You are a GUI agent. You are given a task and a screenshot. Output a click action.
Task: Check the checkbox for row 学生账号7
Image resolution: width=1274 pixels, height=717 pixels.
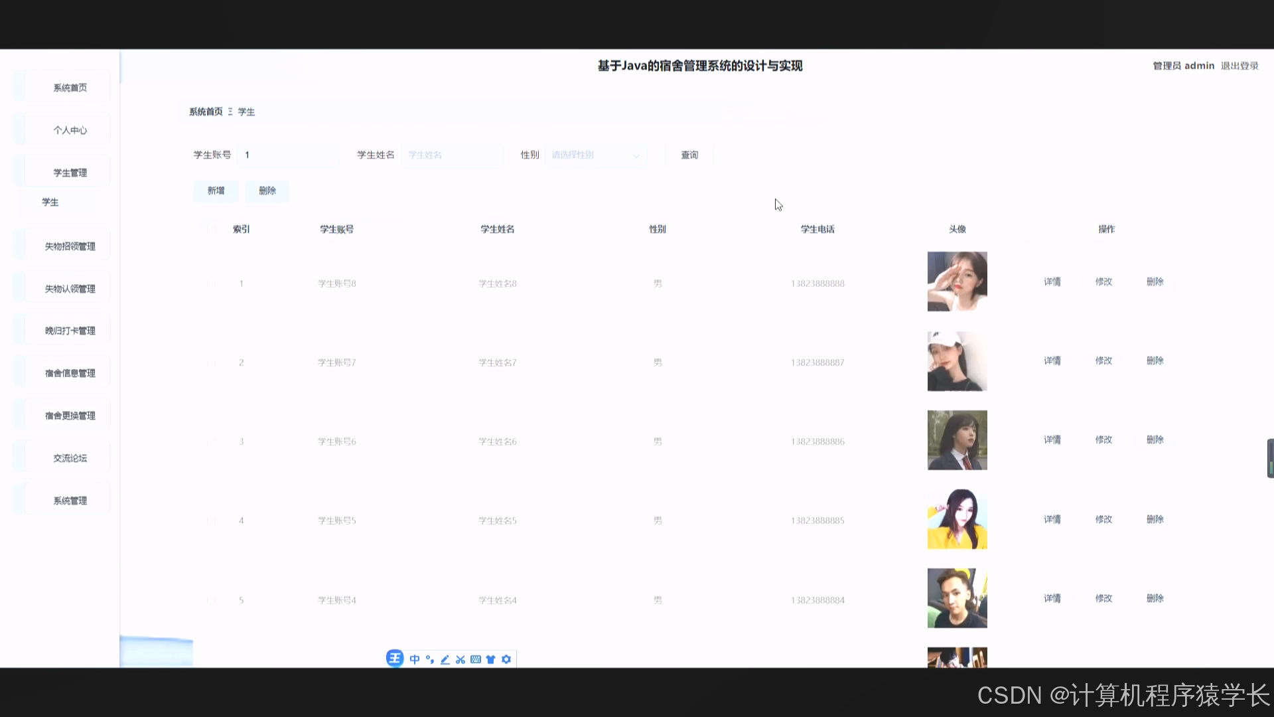pos(211,362)
